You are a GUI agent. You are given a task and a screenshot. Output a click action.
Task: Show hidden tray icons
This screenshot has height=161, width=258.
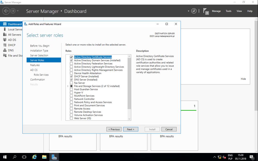pos(215,157)
